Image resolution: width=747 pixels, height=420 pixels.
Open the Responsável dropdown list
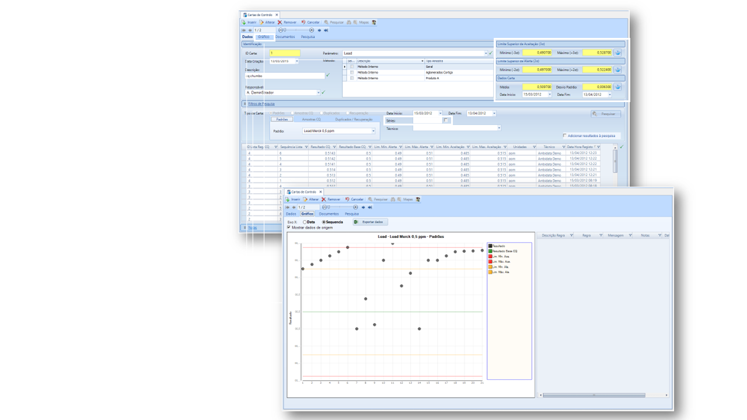[319, 93]
